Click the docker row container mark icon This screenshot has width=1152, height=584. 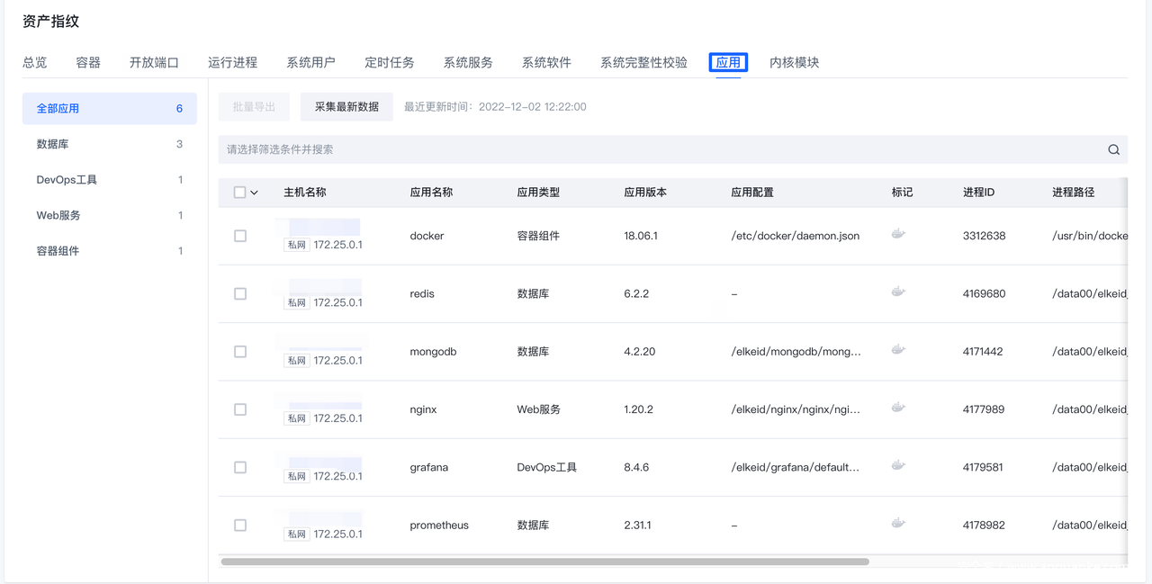pos(897,234)
